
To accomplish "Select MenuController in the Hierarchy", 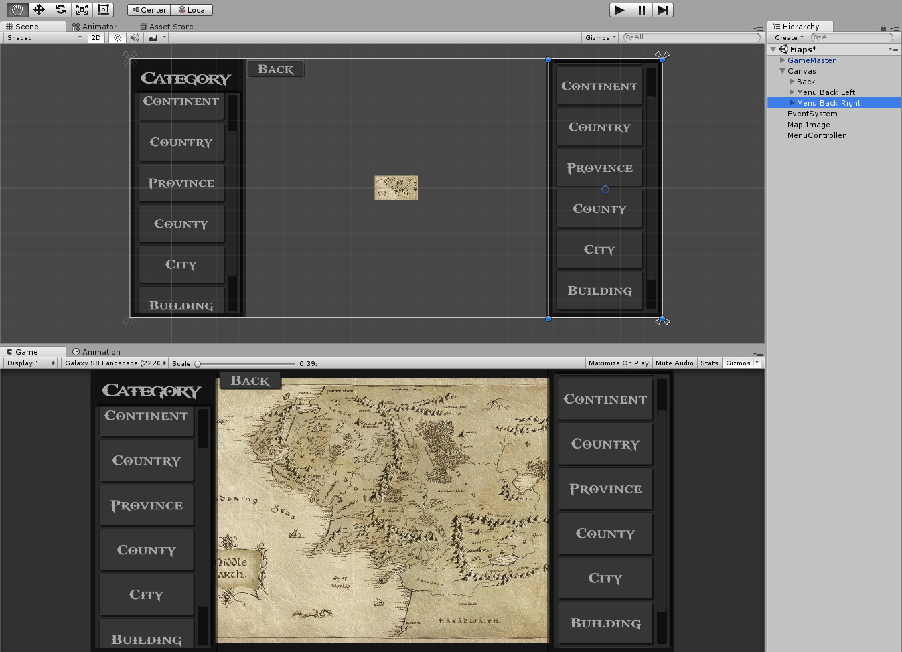I will pos(816,135).
